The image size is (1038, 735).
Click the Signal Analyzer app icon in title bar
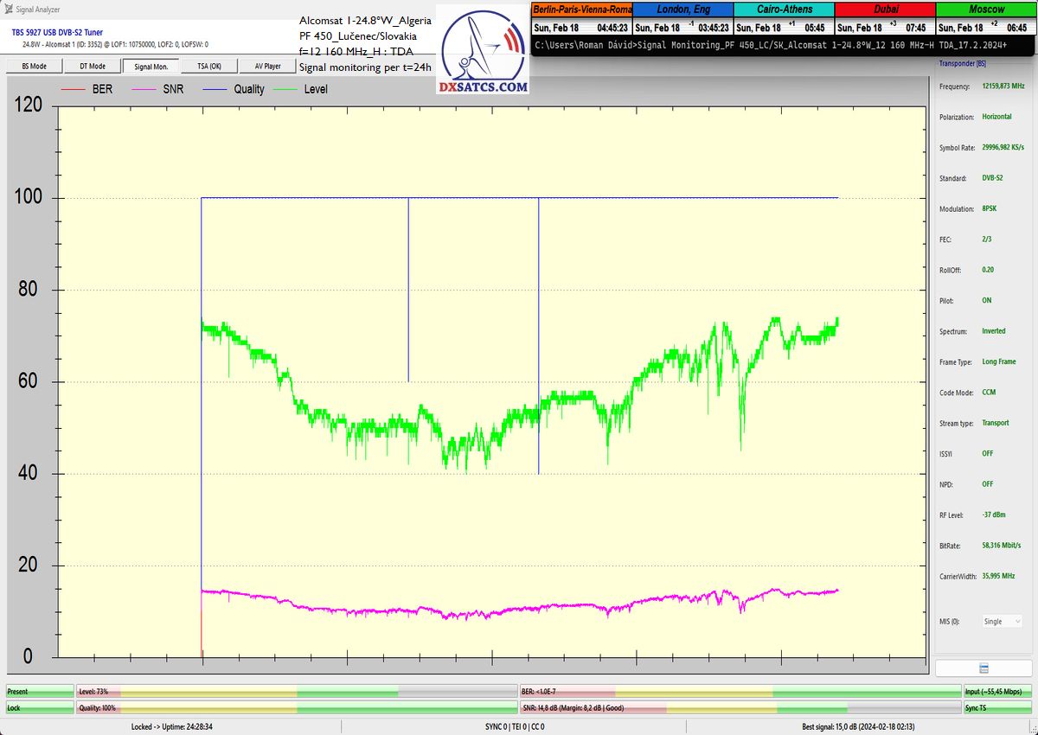point(9,9)
